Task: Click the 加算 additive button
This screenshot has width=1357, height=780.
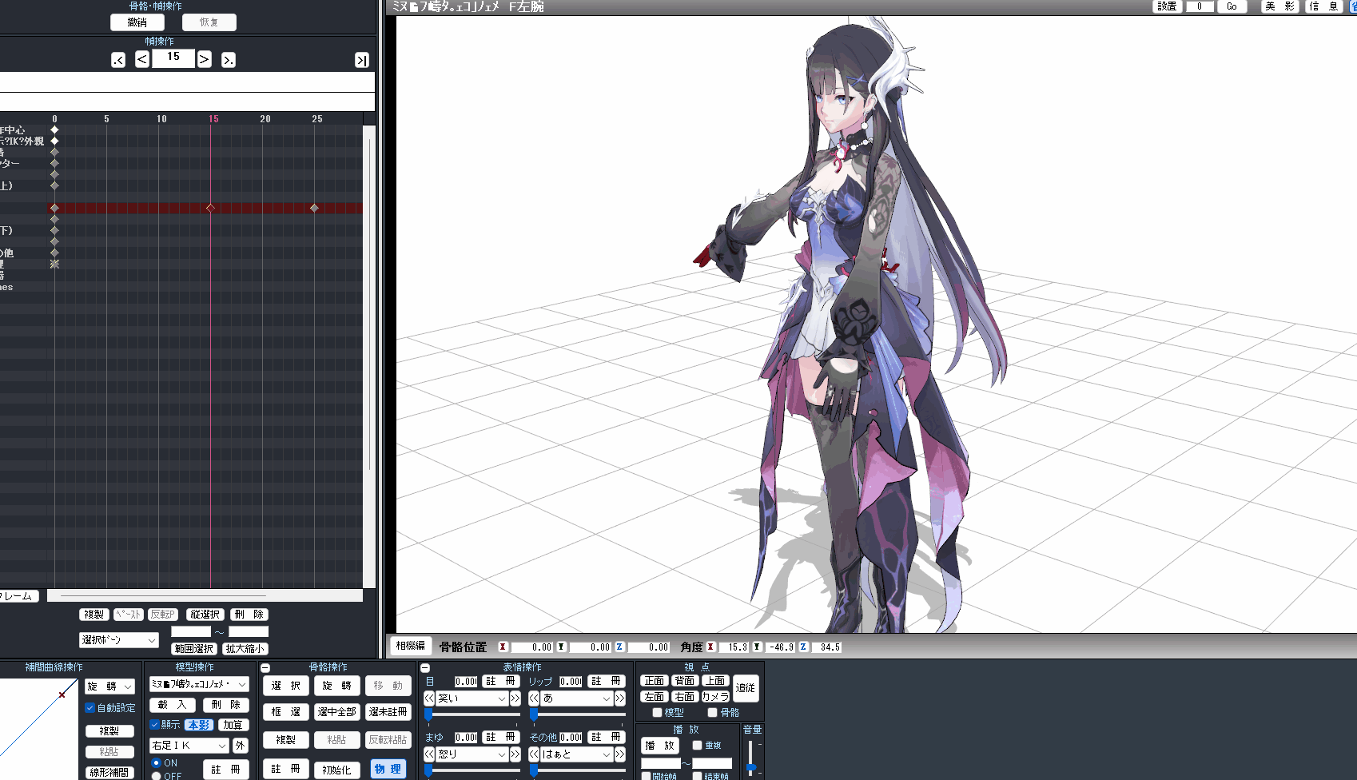Action: [233, 725]
